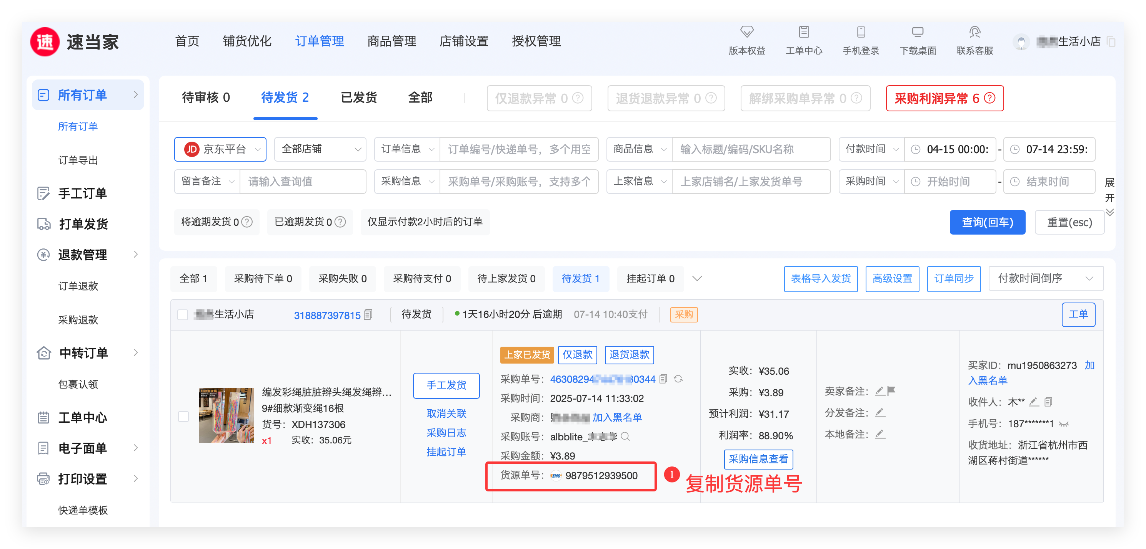Tick checkbox beside the product thumbnail
Image resolution: width=1146 pixels, height=549 pixels.
coord(183,416)
